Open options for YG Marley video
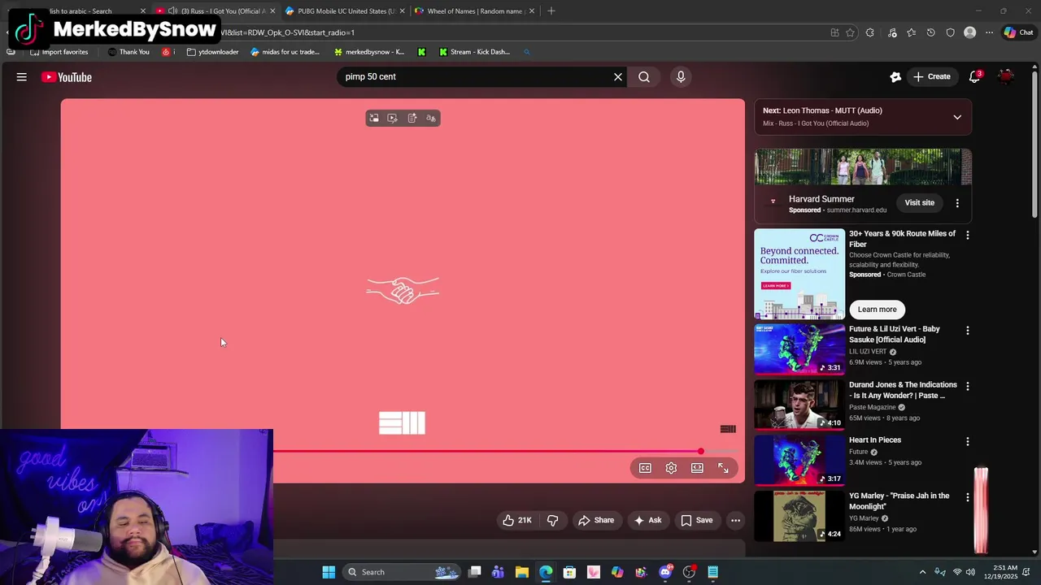Screen dimensions: 1041x585 pos(967,496)
